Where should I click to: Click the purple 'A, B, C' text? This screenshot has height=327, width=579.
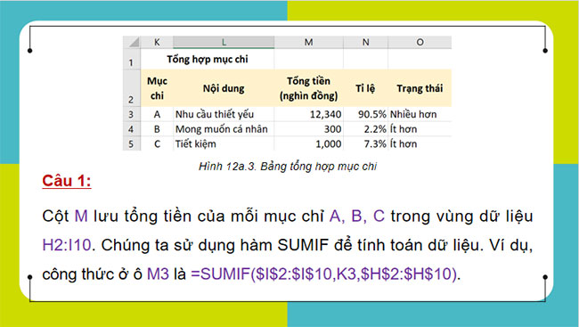click(x=357, y=217)
